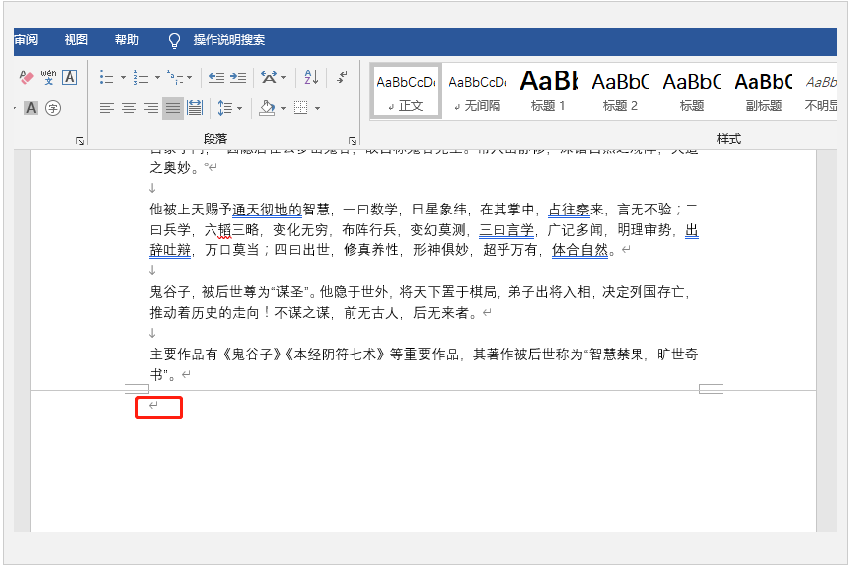Viewport: 853px width, 568px height.
Task: Apply the 标题 1 style
Action: point(548,91)
